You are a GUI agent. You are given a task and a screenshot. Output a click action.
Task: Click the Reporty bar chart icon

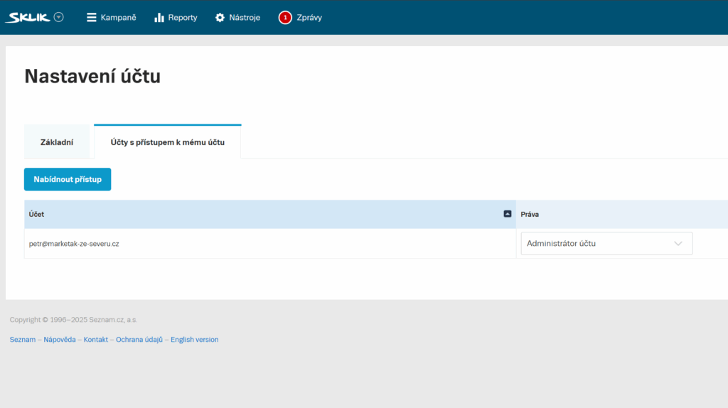tap(159, 17)
